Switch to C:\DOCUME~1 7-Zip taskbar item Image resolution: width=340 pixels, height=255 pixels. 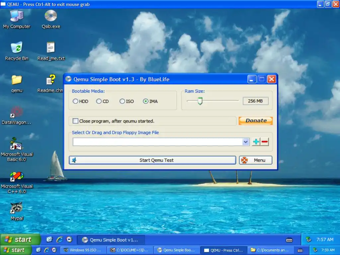coord(130,250)
